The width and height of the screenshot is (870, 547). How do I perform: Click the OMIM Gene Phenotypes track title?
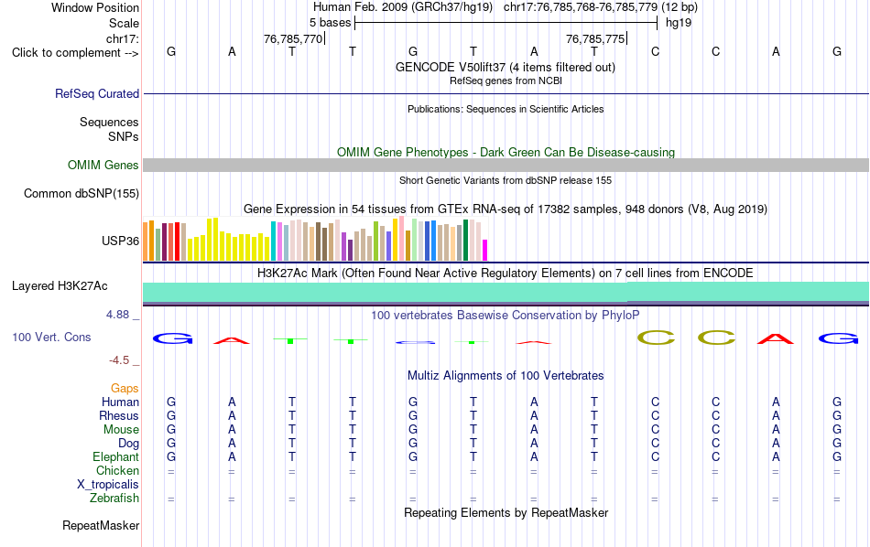coord(506,152)
